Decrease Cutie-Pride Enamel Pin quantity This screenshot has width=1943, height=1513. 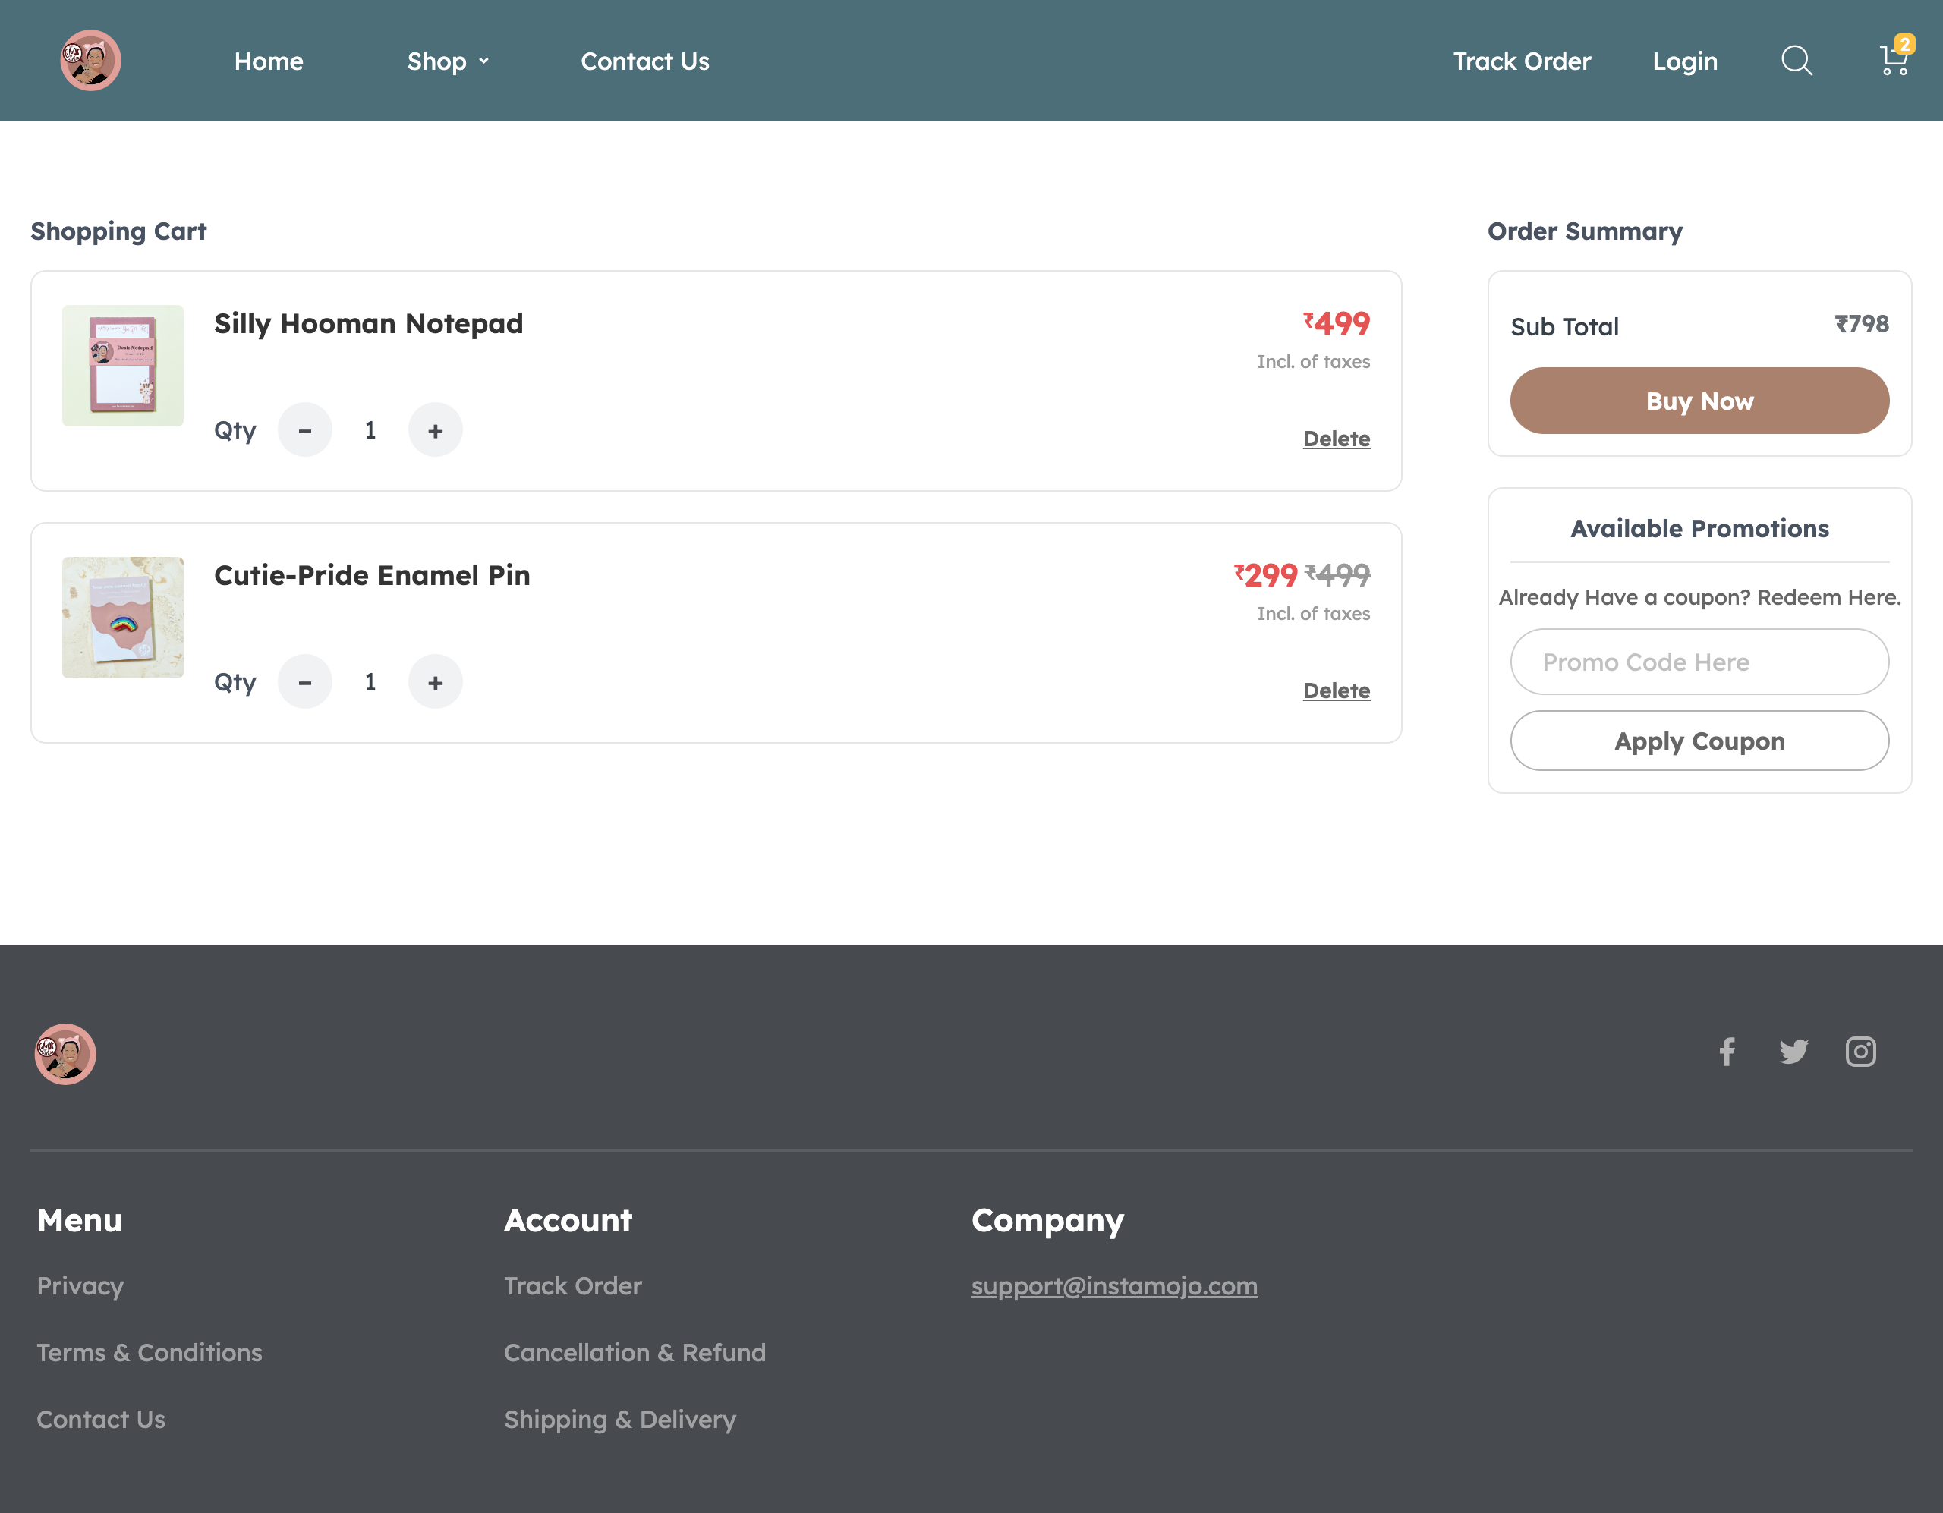point(305,682)
